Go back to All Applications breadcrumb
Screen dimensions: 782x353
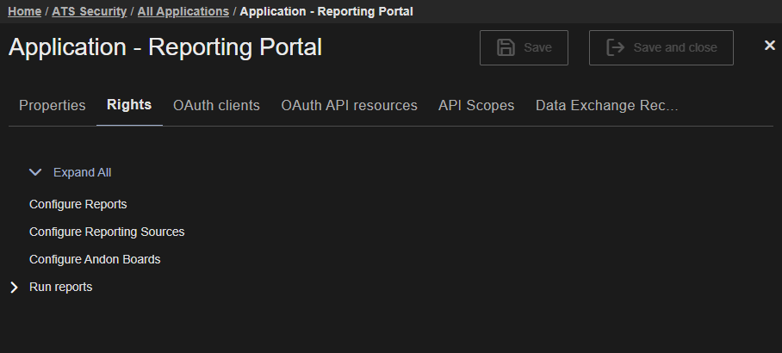[183, 11]
